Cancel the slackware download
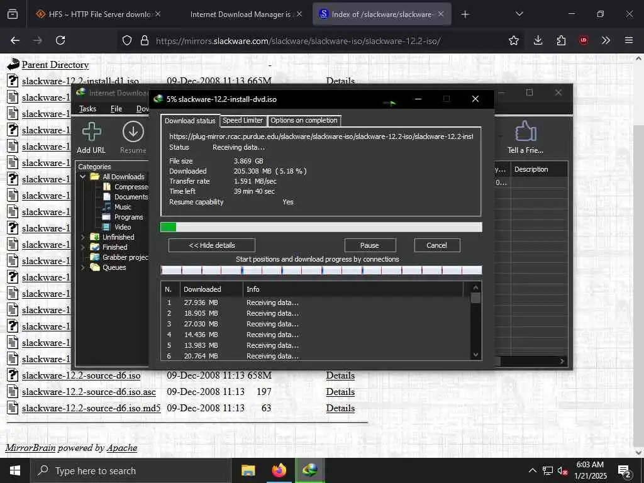 coord(436,245)
